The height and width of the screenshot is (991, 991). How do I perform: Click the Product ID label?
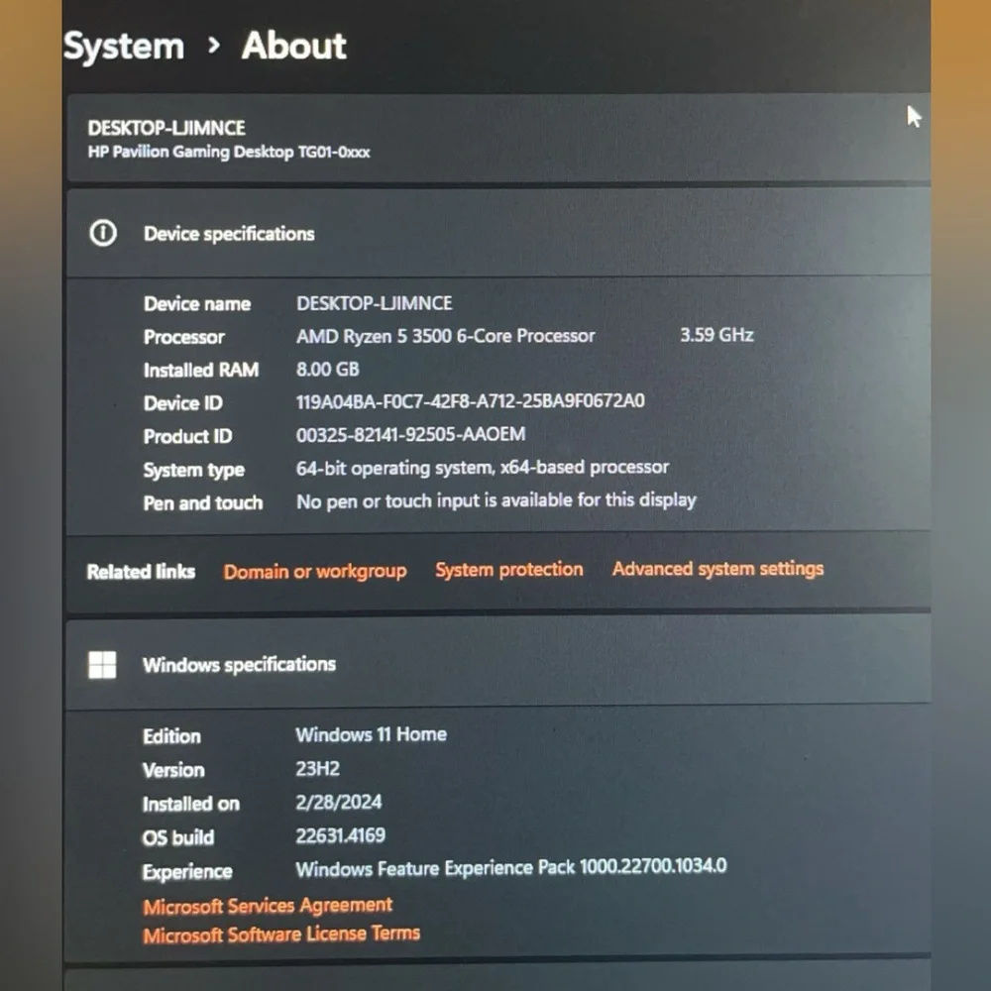pyautogui.click(x=187, y=436)
